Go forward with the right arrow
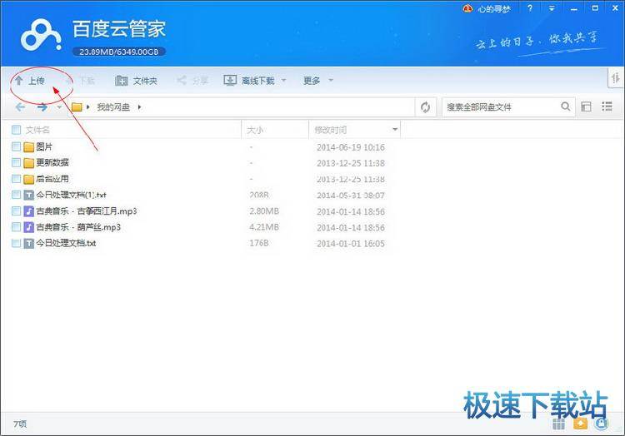 42,107
